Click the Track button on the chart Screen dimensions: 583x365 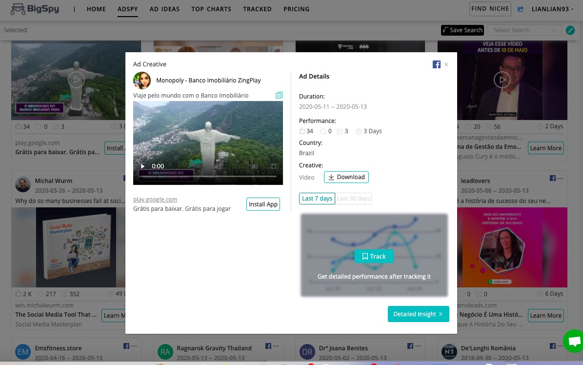pyautogui.click(x=374, y=256)
